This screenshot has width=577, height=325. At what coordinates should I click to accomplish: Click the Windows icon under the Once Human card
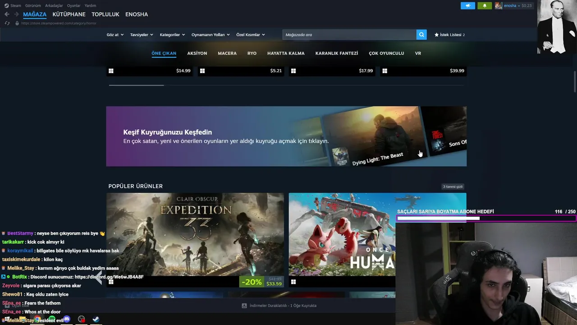pos(293,282)
